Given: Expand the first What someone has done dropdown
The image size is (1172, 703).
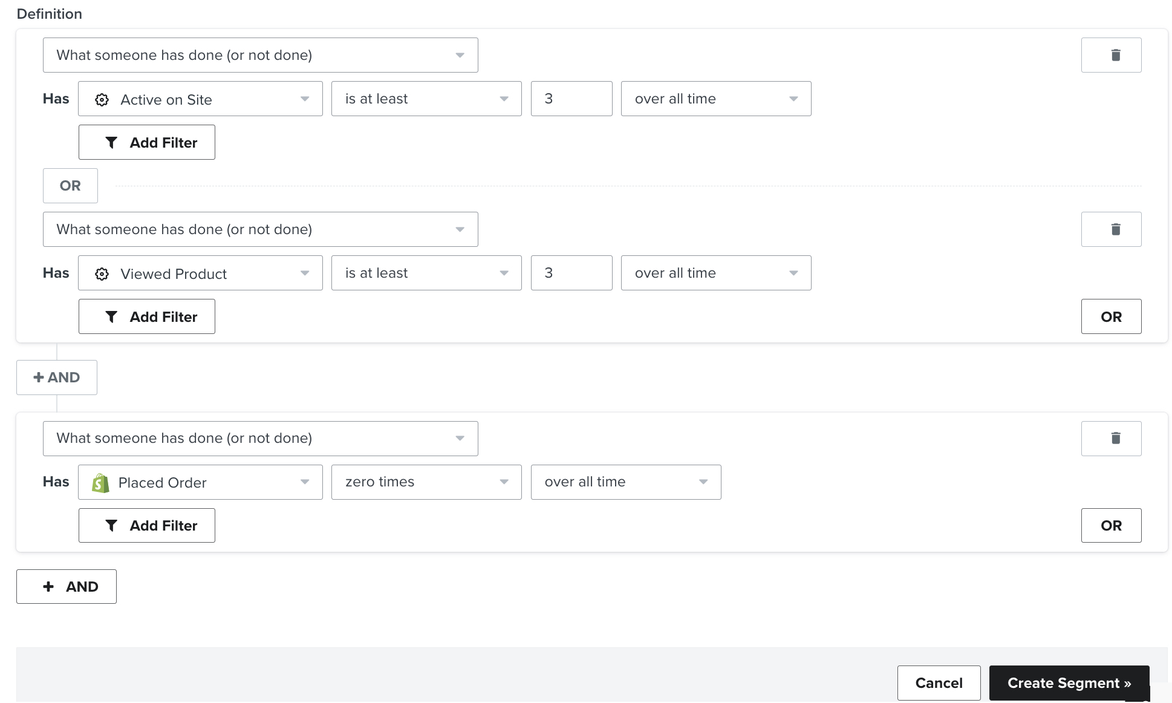Looking at the screenshot, I should coord(261,54).
